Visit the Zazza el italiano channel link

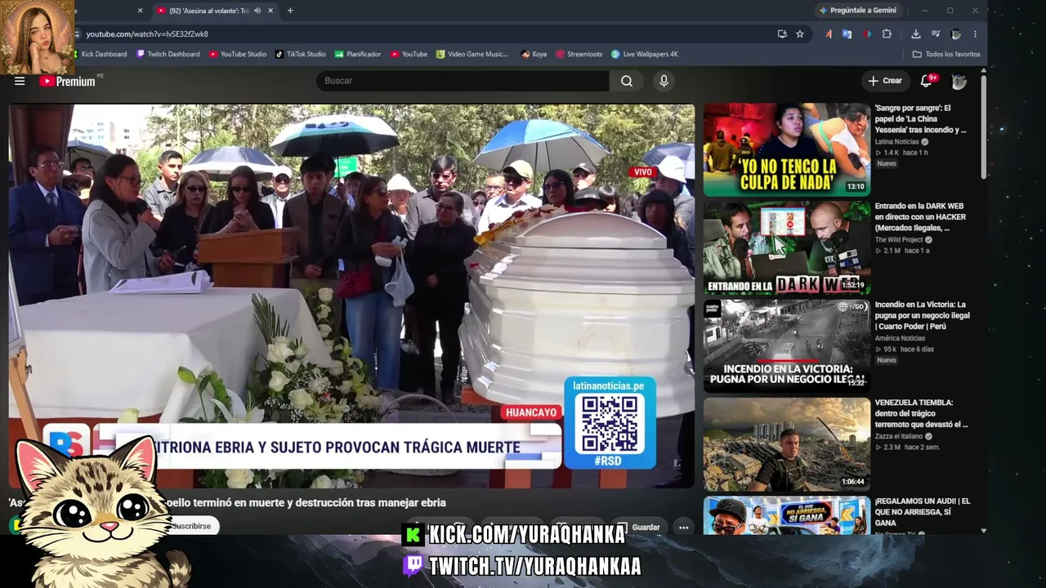(x=899, y=436)
